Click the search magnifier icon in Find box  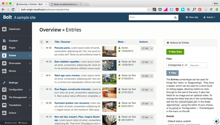coord(175,18)
